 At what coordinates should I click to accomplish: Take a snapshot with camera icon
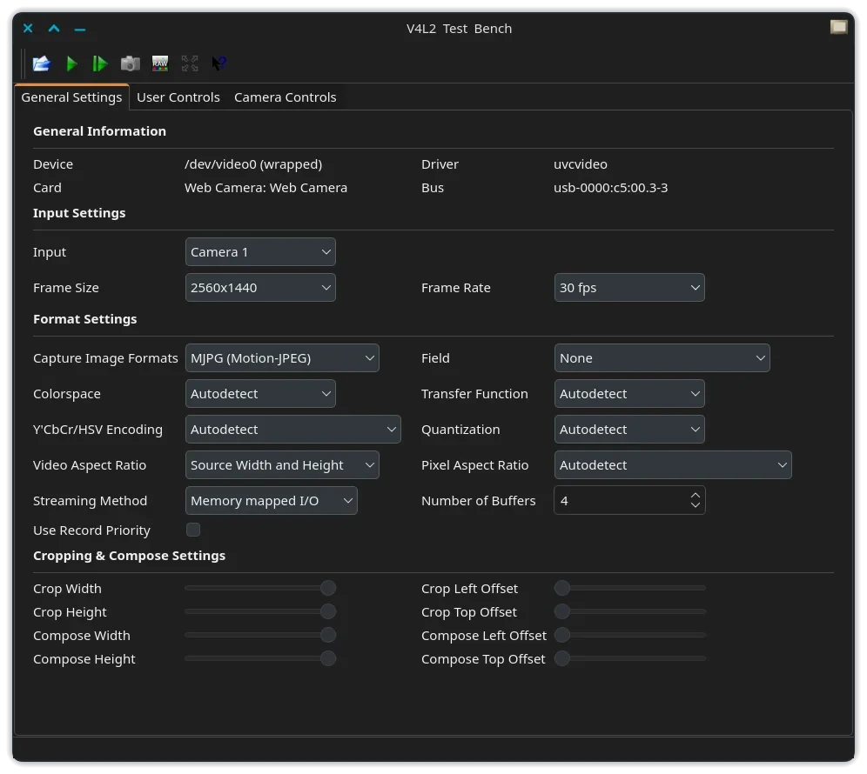tap(130, 63)
